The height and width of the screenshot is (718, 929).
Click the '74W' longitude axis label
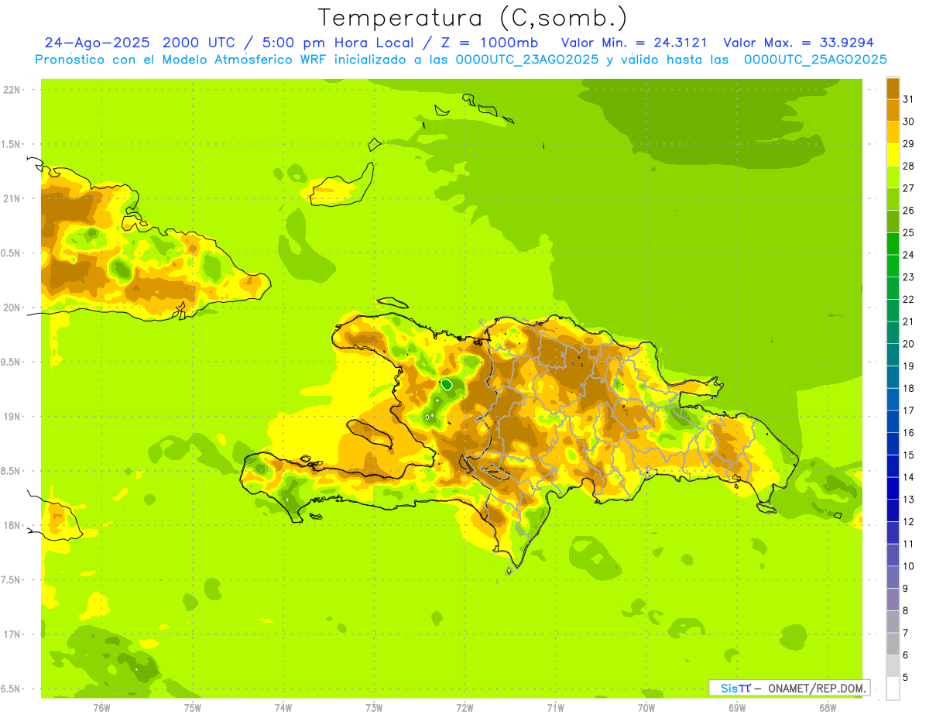pyautogui.click(x=283, y=708)
